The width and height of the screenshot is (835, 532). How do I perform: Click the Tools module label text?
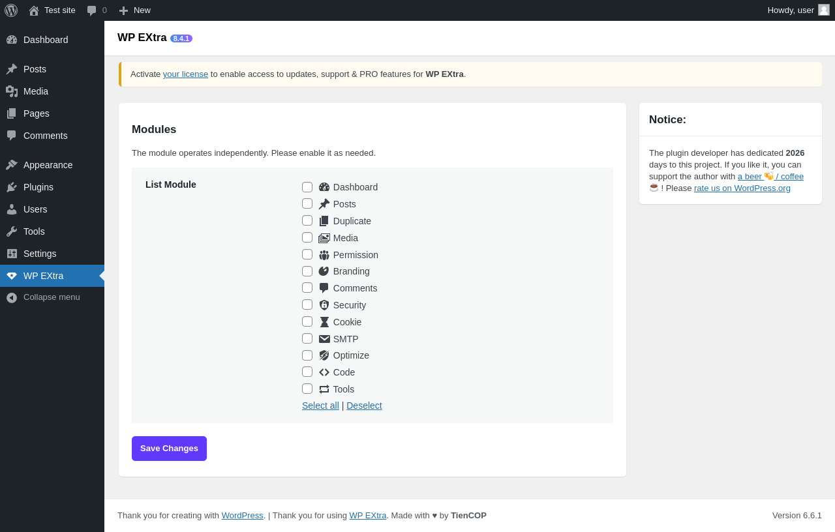344,389
